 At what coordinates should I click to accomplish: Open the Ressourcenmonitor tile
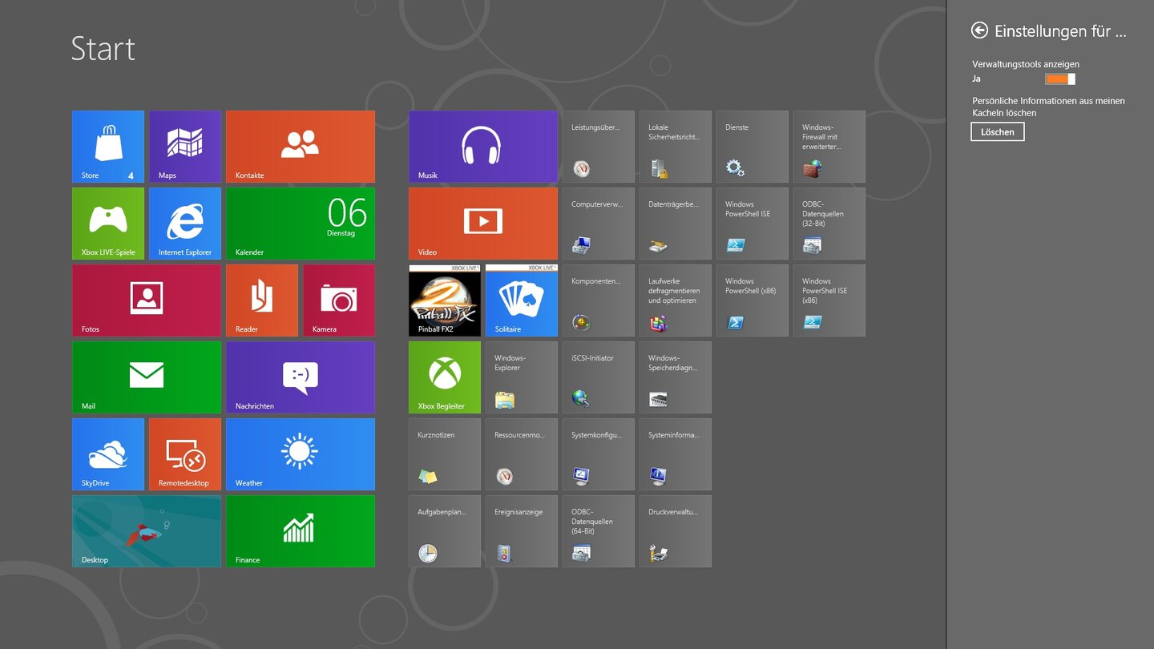pos(522,454)
